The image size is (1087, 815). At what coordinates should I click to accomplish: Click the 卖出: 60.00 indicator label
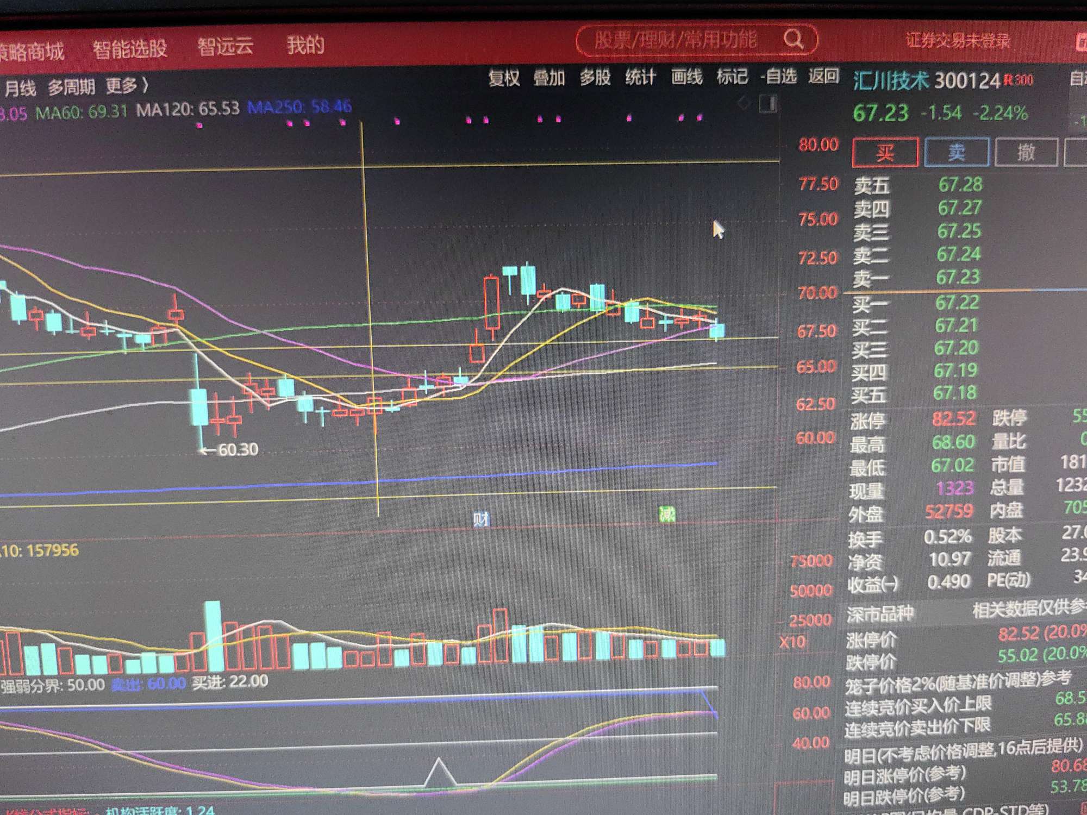(148, 684)
